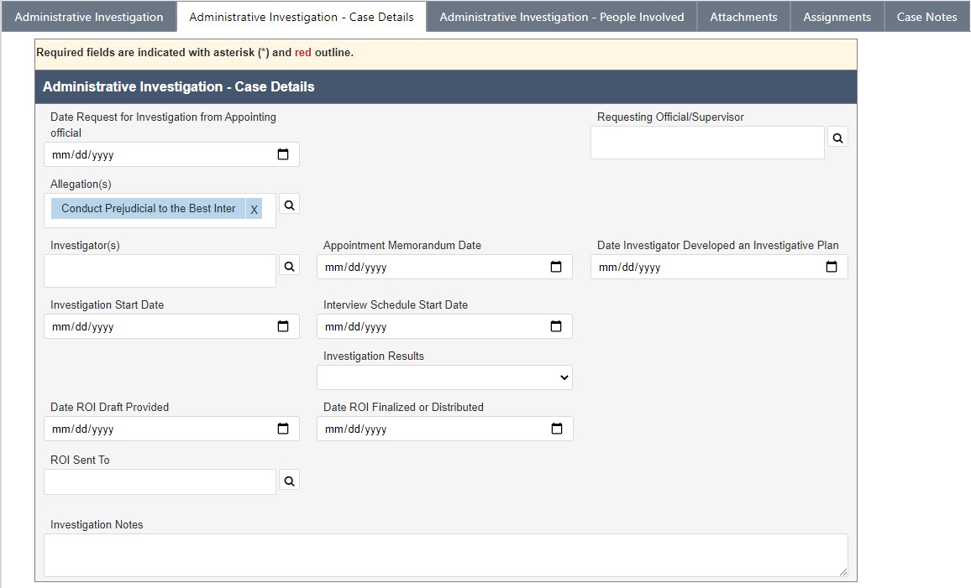Click the Investigation Start Date field
971x588 pixels.
[x=171, y=326]
